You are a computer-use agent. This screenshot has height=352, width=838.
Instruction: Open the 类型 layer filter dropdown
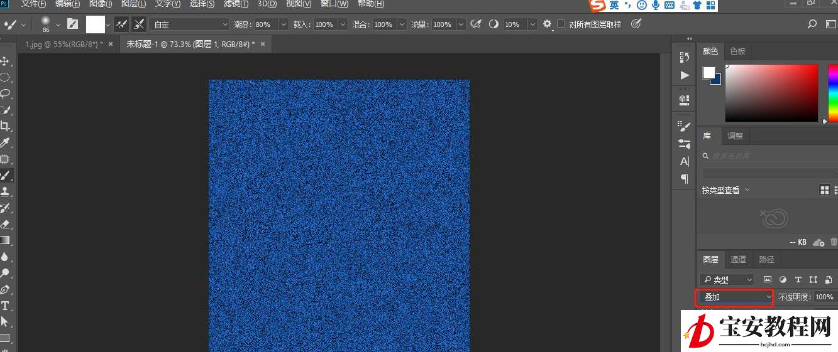pyautogui.click(x=727, y=279)
